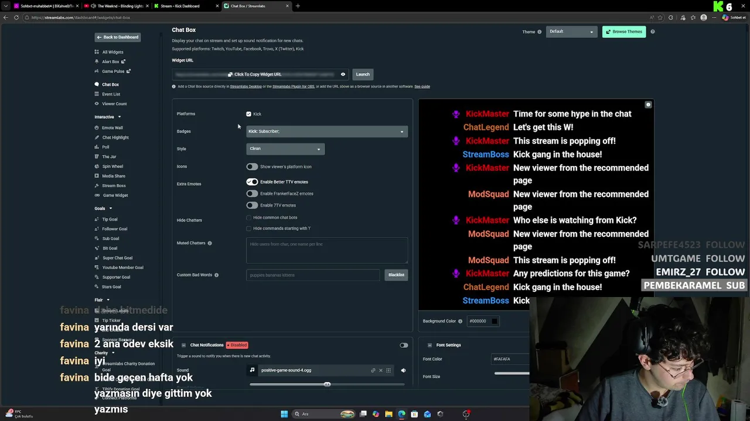Click the Bit Goal sidebar icon
Screen dimensions: 750x421
click(97, 248)
